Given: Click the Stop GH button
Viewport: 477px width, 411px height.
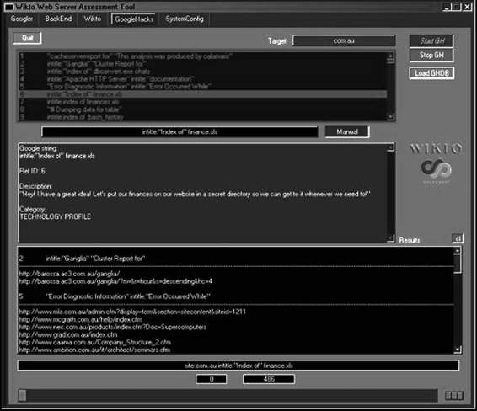Looking at the screenshot, I should tap(431, 56).
